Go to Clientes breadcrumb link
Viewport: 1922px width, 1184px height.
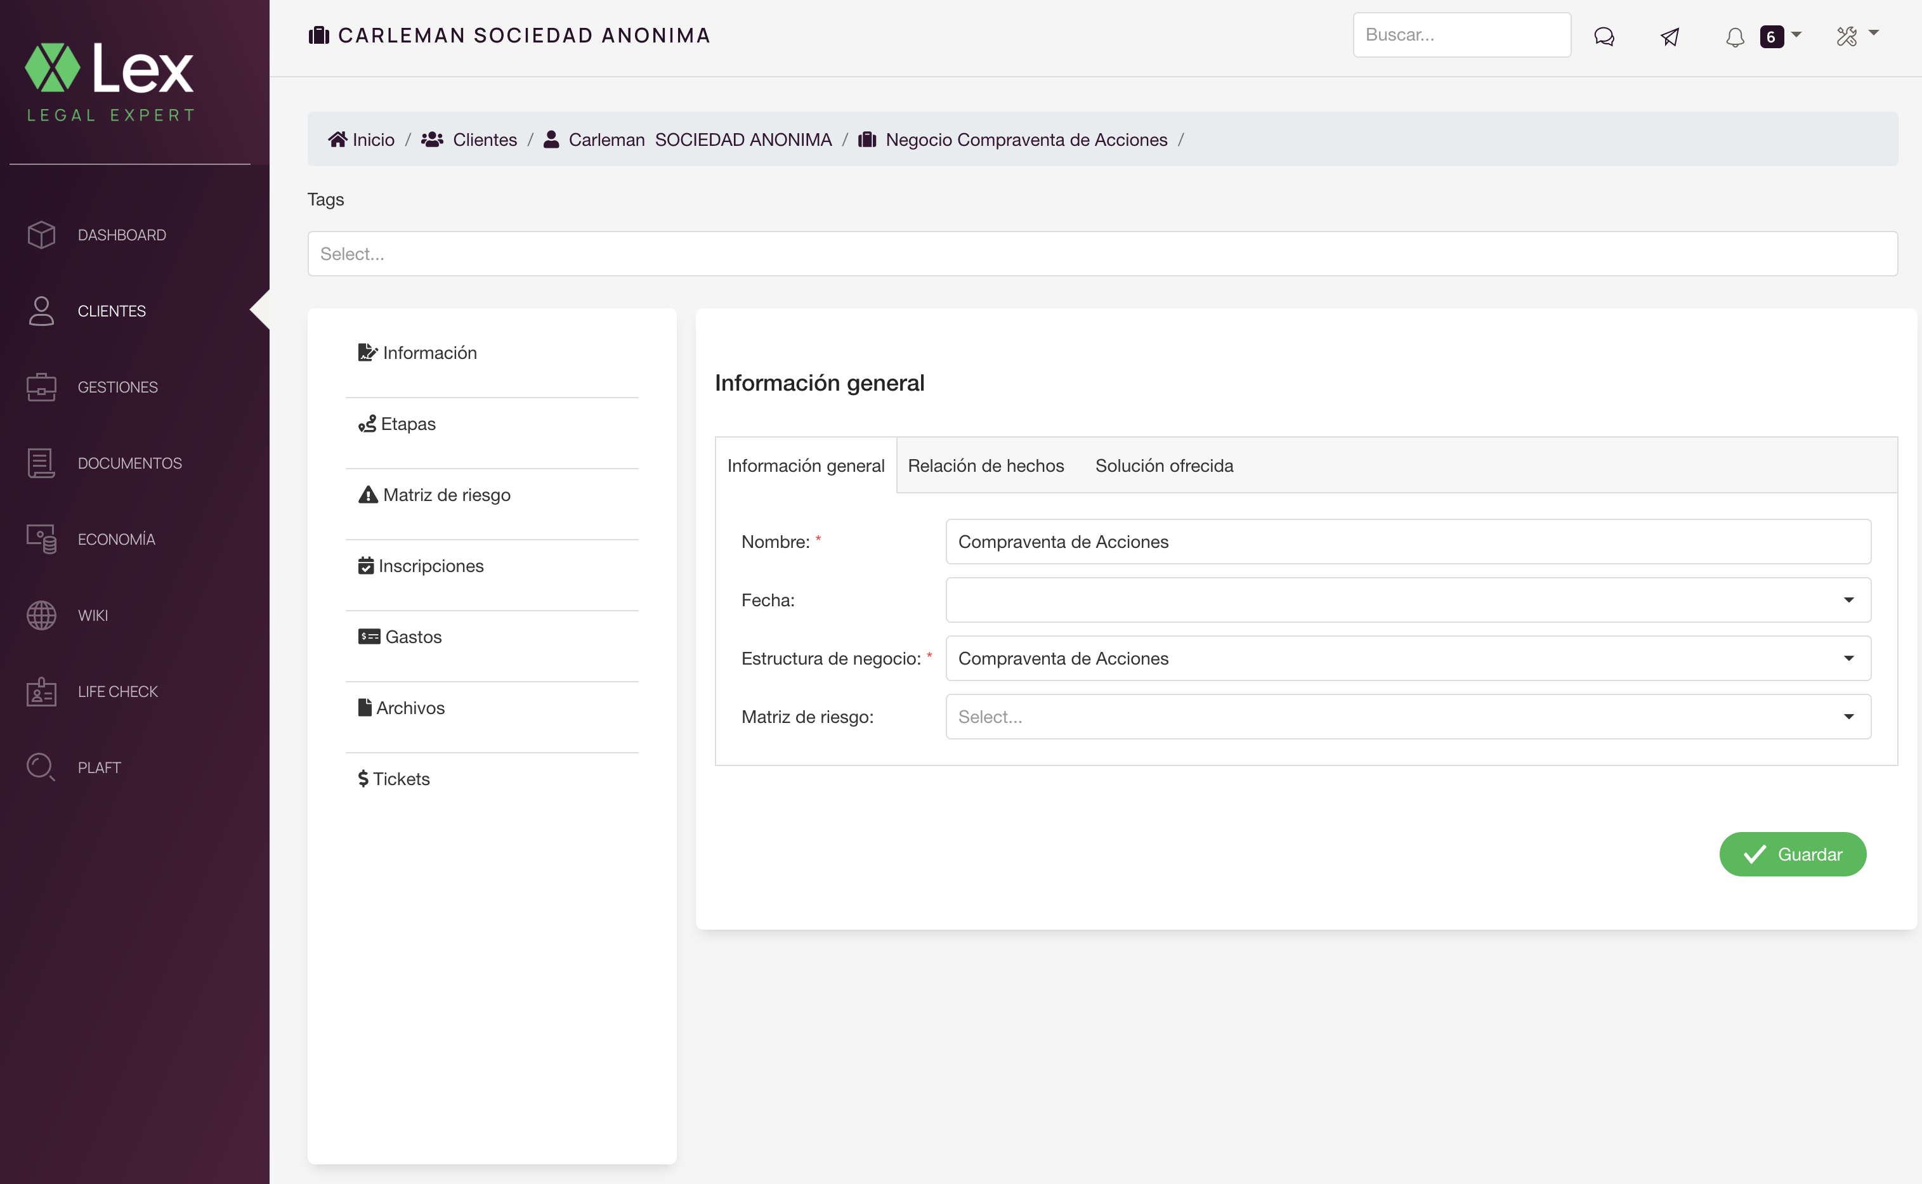tap(485, 140)
